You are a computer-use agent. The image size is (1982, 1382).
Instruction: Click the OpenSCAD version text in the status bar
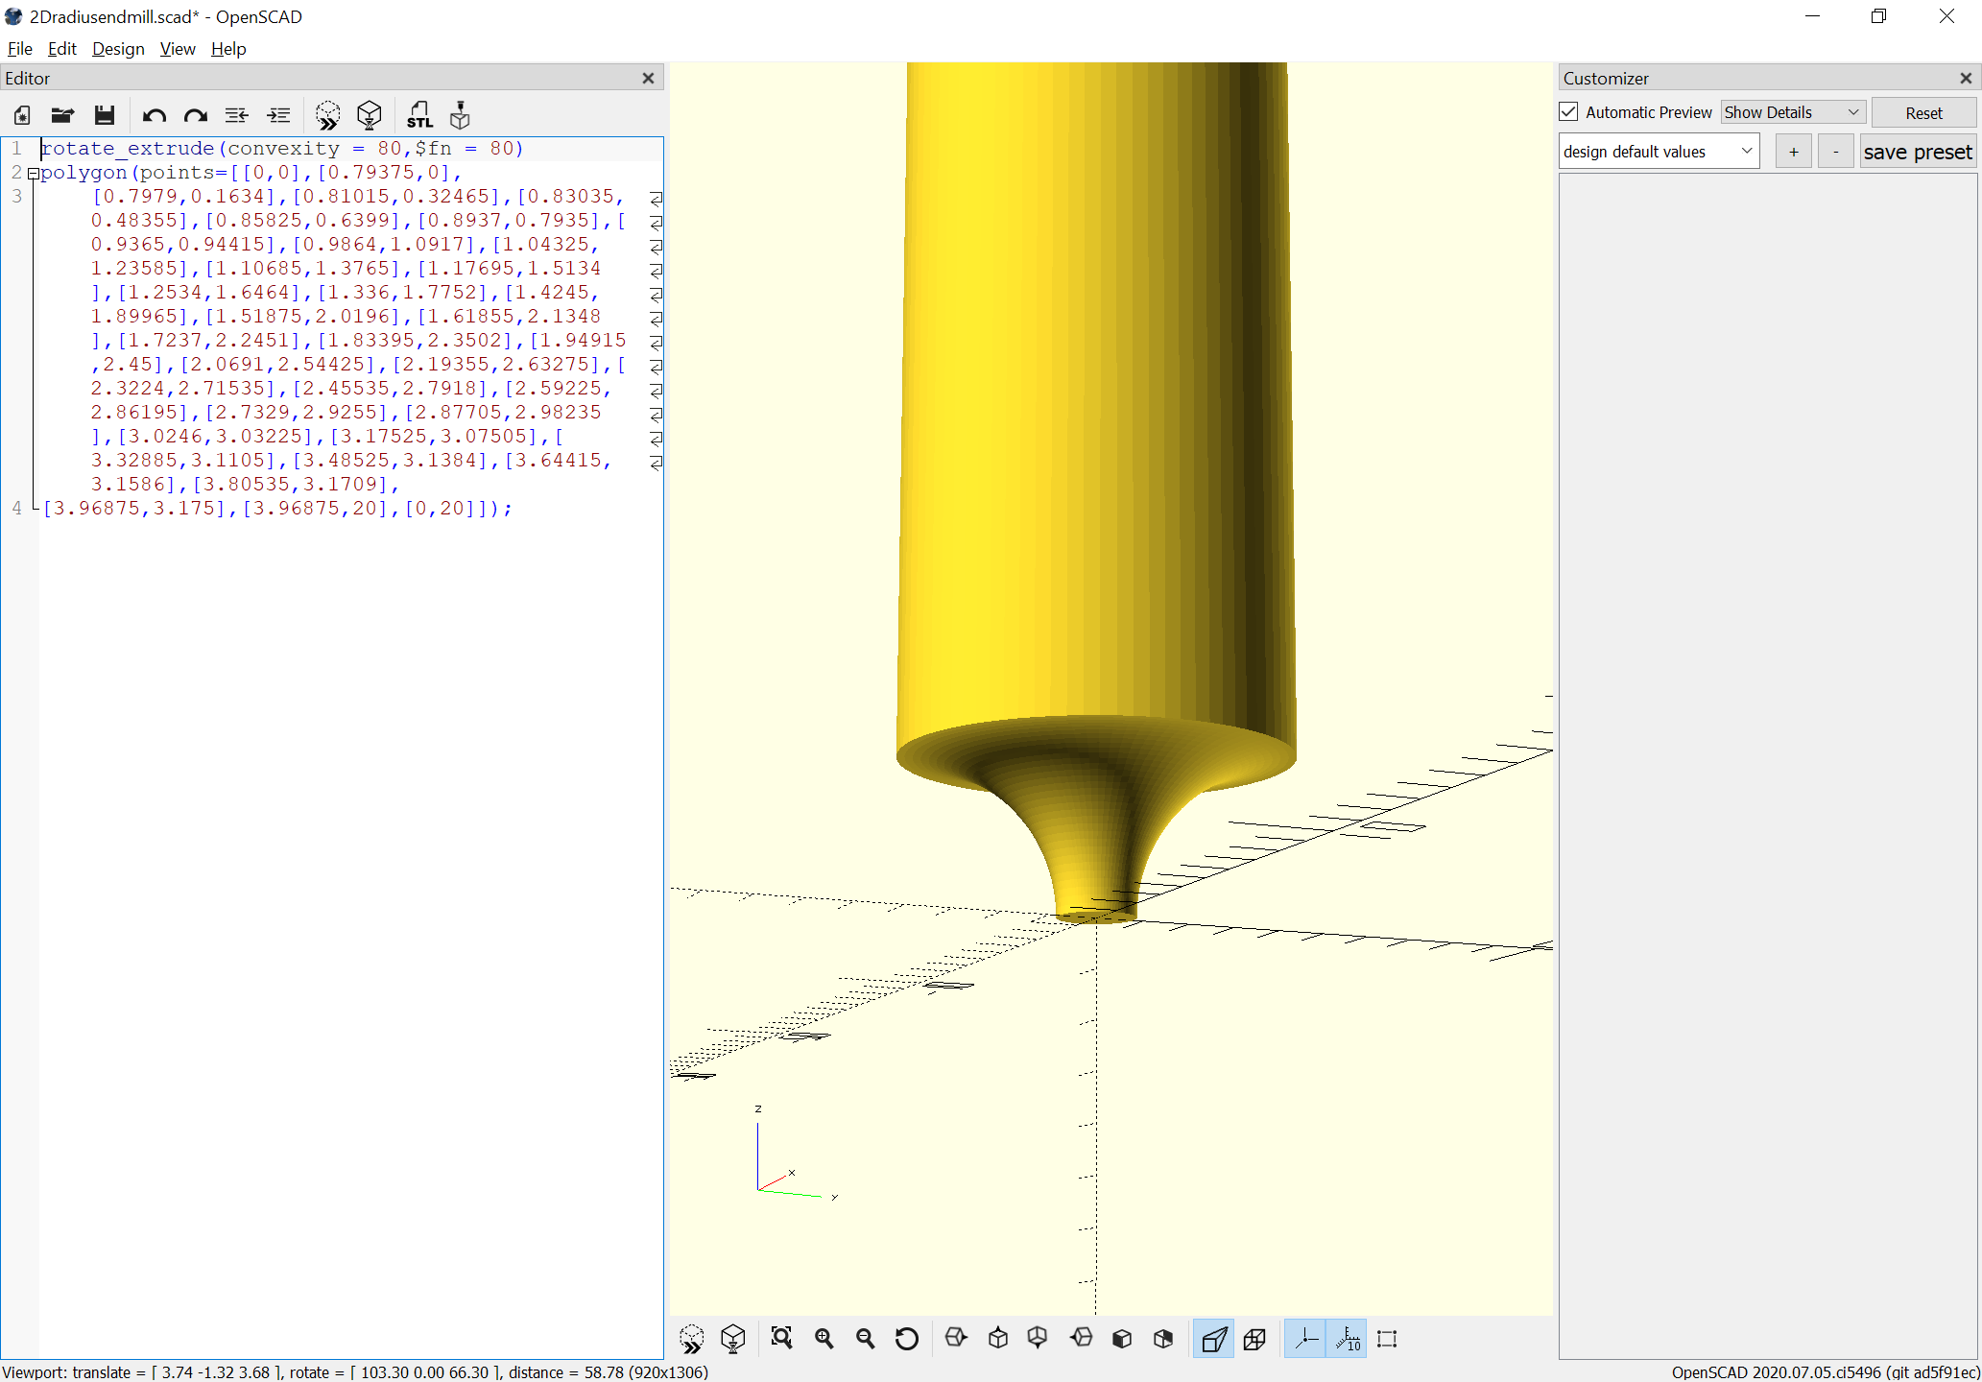pyautogui.click(x=1825, y=1372)
